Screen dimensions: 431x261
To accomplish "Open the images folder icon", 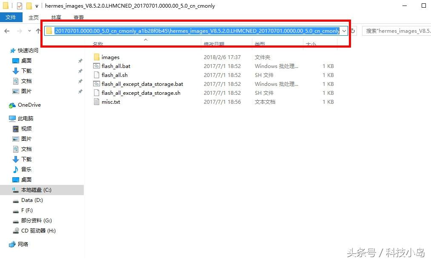I will point(97,57).
